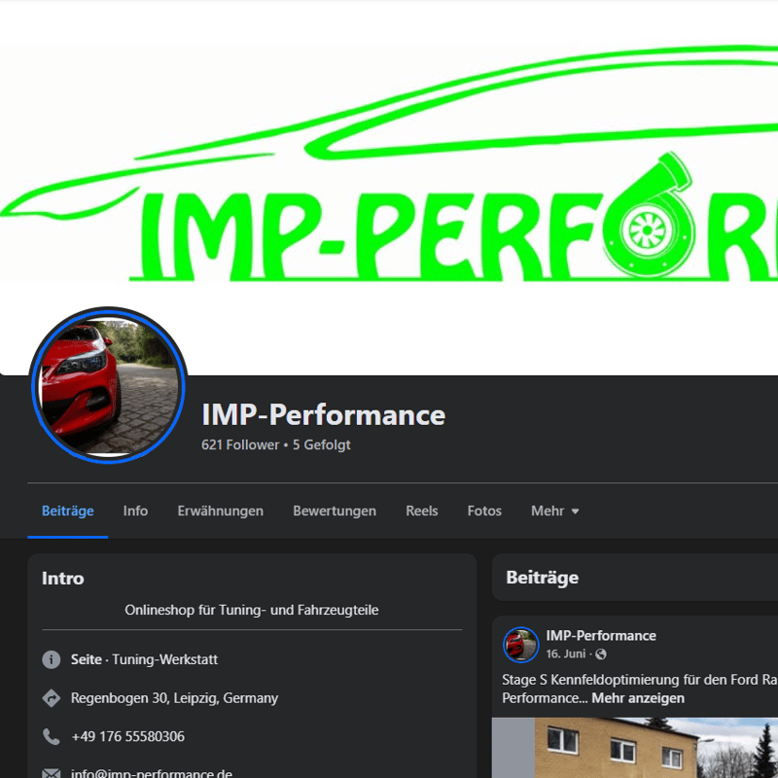This screenshot has height=778, width=778.
Task: Open the Erwähnungen tab
Action: (x=221, y=511)
